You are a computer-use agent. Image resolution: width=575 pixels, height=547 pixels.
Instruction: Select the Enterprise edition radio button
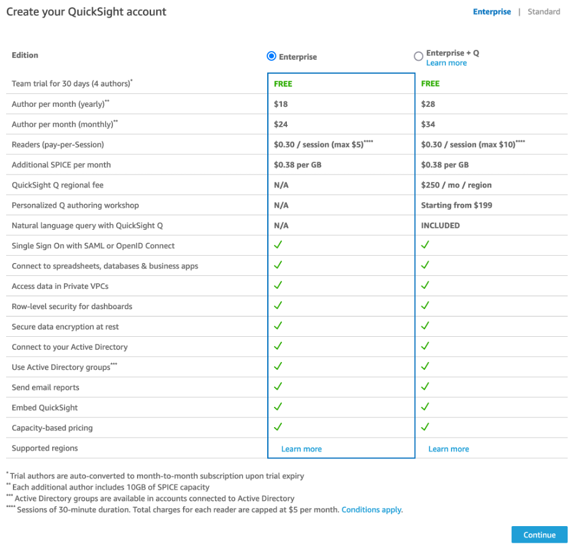(271, 56)
